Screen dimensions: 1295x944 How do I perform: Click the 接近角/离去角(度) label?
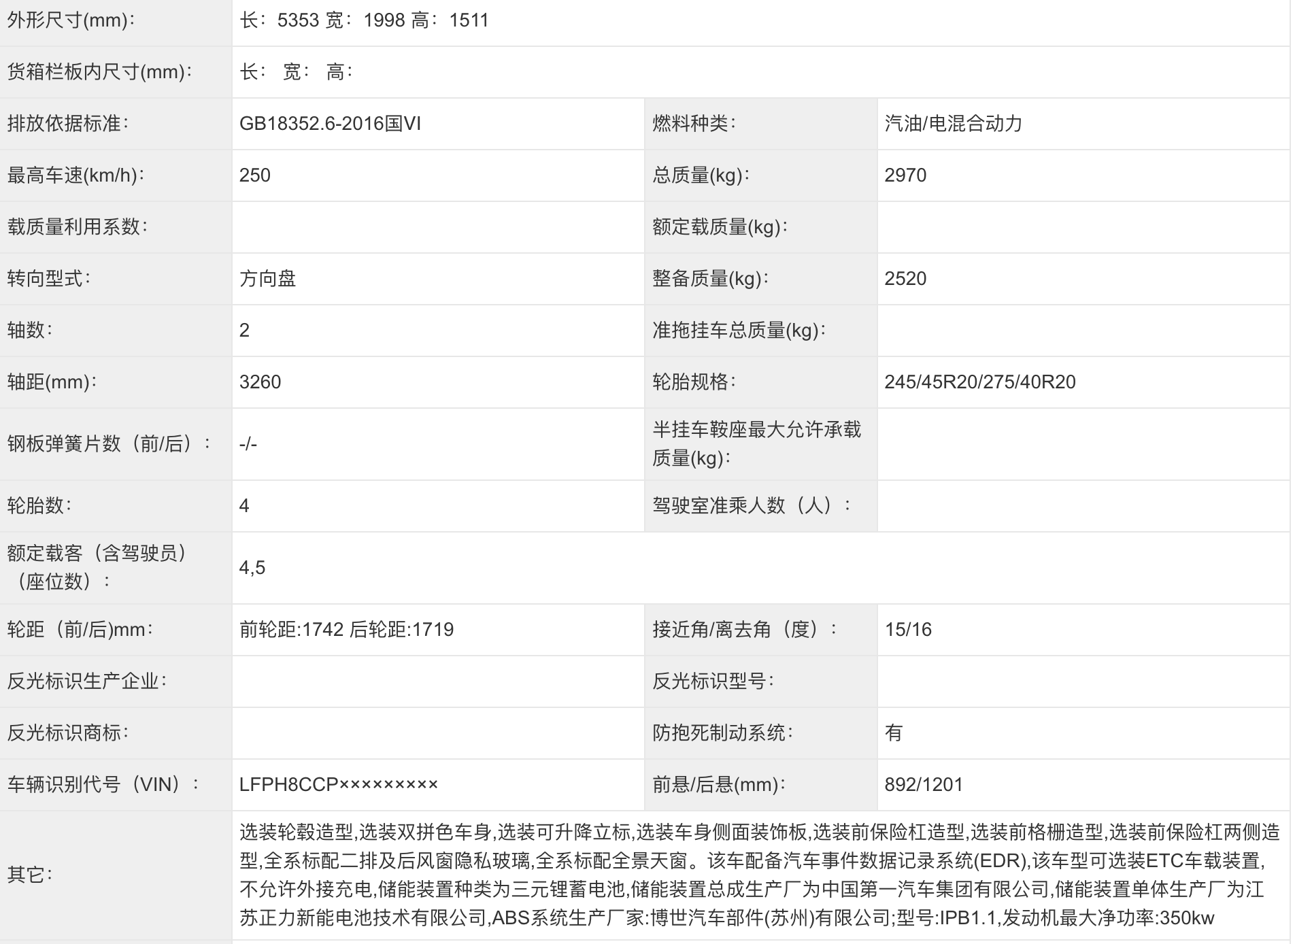(x=745, y=630)
